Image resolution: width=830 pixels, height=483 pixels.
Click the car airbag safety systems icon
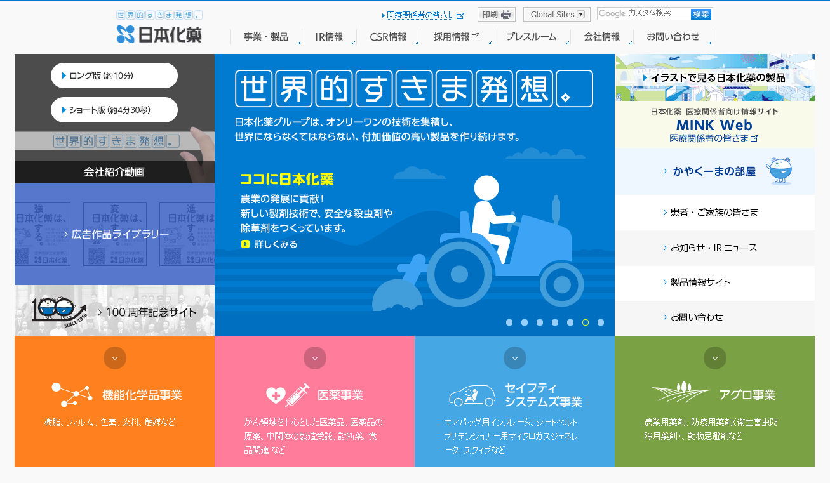pos(472,395)
